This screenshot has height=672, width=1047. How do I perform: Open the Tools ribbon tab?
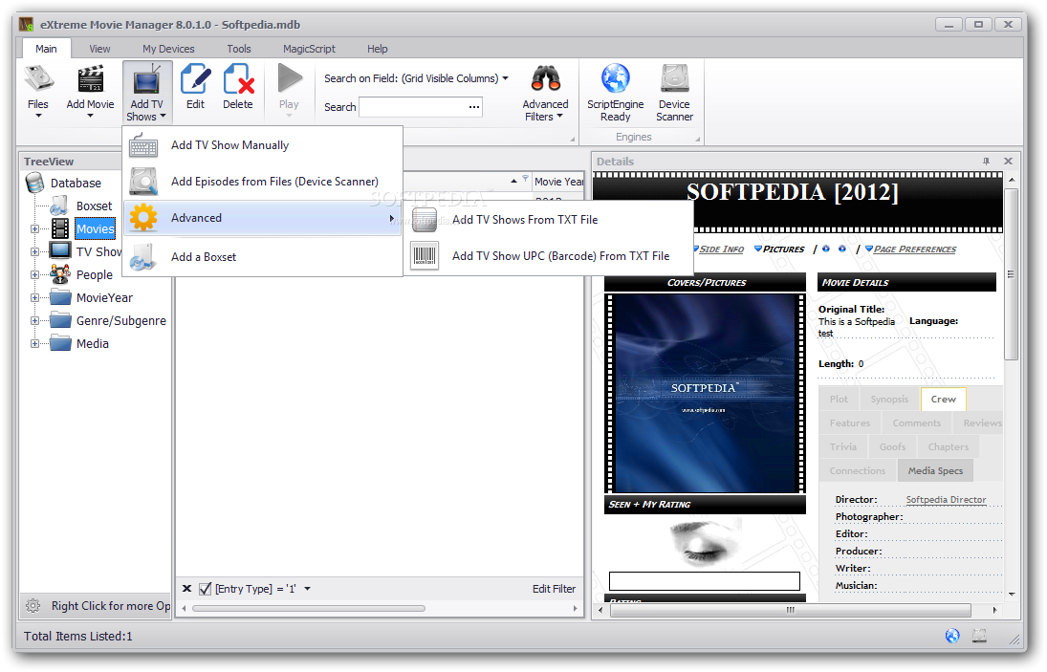[x=239, y=49]
